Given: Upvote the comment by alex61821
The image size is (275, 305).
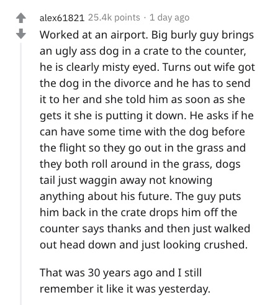Looking at the screenshot, I should 21,18.
